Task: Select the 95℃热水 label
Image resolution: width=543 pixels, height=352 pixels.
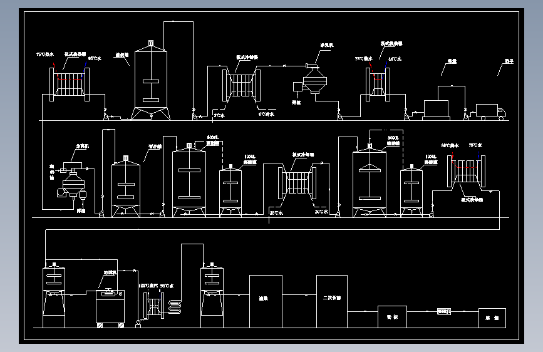Action: tap(450, 145)
